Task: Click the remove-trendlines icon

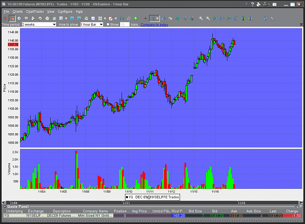Action: (191, 18)
